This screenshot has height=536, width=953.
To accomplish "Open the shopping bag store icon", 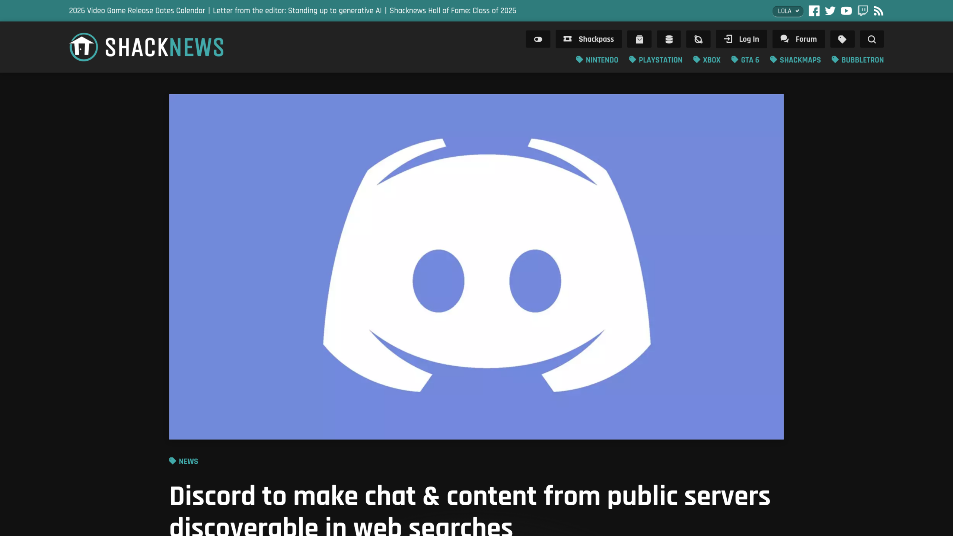I will pyautogui.click(x=639, y=39).
